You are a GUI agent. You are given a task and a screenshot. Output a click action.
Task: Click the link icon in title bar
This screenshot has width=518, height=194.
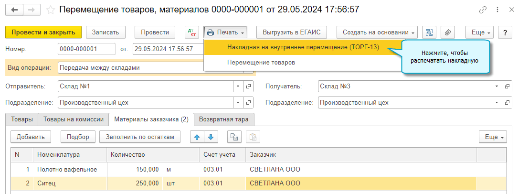point(484,10)
